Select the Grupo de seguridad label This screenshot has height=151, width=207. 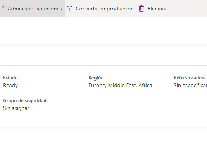click(25, 101)
